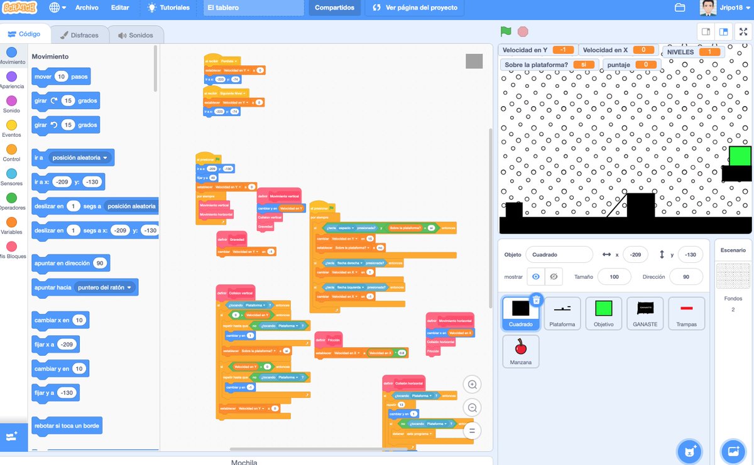Click the cambiar x en 10 block
The width and height of the screenshot is (754, 465).
coord(60,320)
